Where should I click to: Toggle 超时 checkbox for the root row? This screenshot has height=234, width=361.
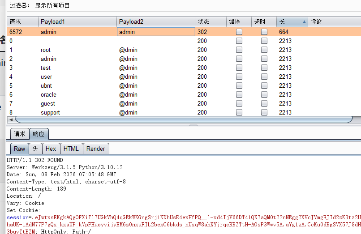click(264, 50)
